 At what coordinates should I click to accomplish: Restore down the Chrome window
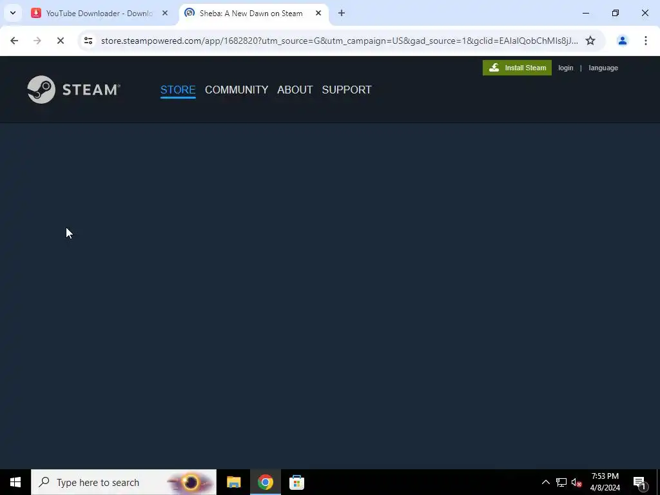[616, 13]
